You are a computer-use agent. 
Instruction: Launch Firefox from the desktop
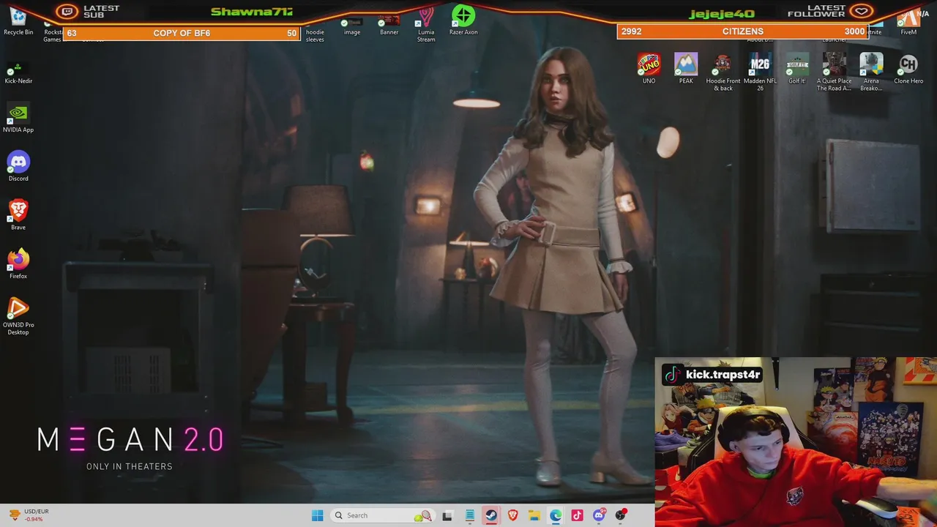point(18,264)
